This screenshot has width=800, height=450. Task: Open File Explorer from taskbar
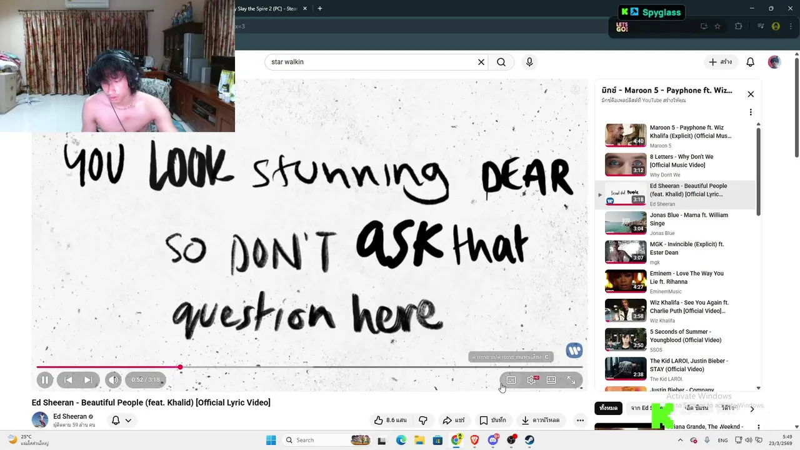(x=419, y=440)
